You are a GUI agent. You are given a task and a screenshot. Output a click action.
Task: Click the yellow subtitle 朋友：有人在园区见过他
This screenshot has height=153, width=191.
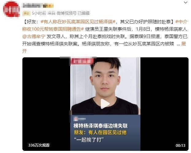pyautogui.click(x=100, y=132)
